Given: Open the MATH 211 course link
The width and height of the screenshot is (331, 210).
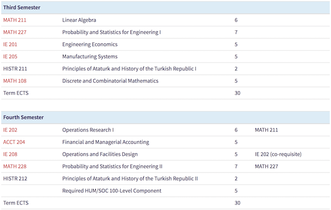Looking at the screenshot, I should click(x=15, y=20).
